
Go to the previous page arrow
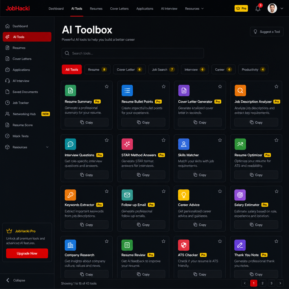[245, 283]
